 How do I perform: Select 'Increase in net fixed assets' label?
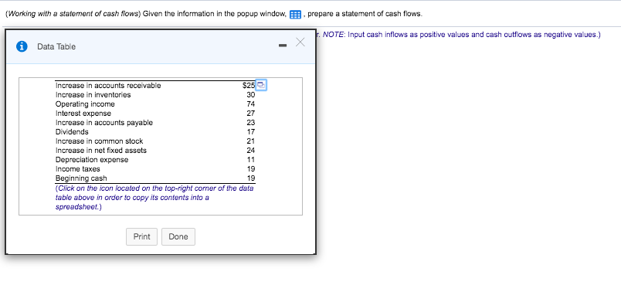pyautogui.click(x=101, y=150)
